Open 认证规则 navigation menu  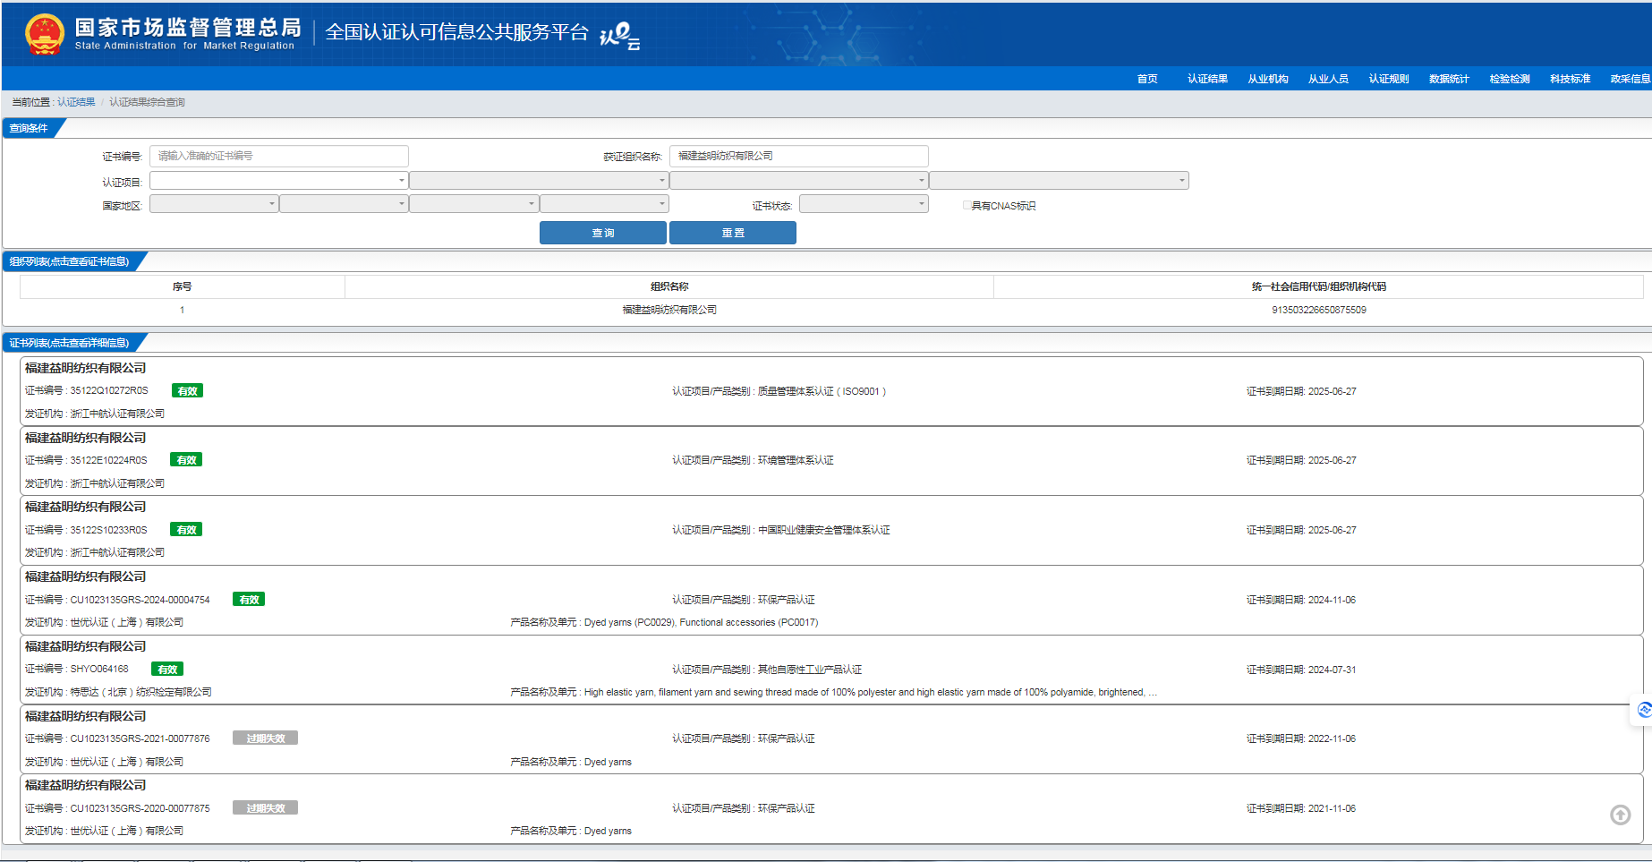1389,79
